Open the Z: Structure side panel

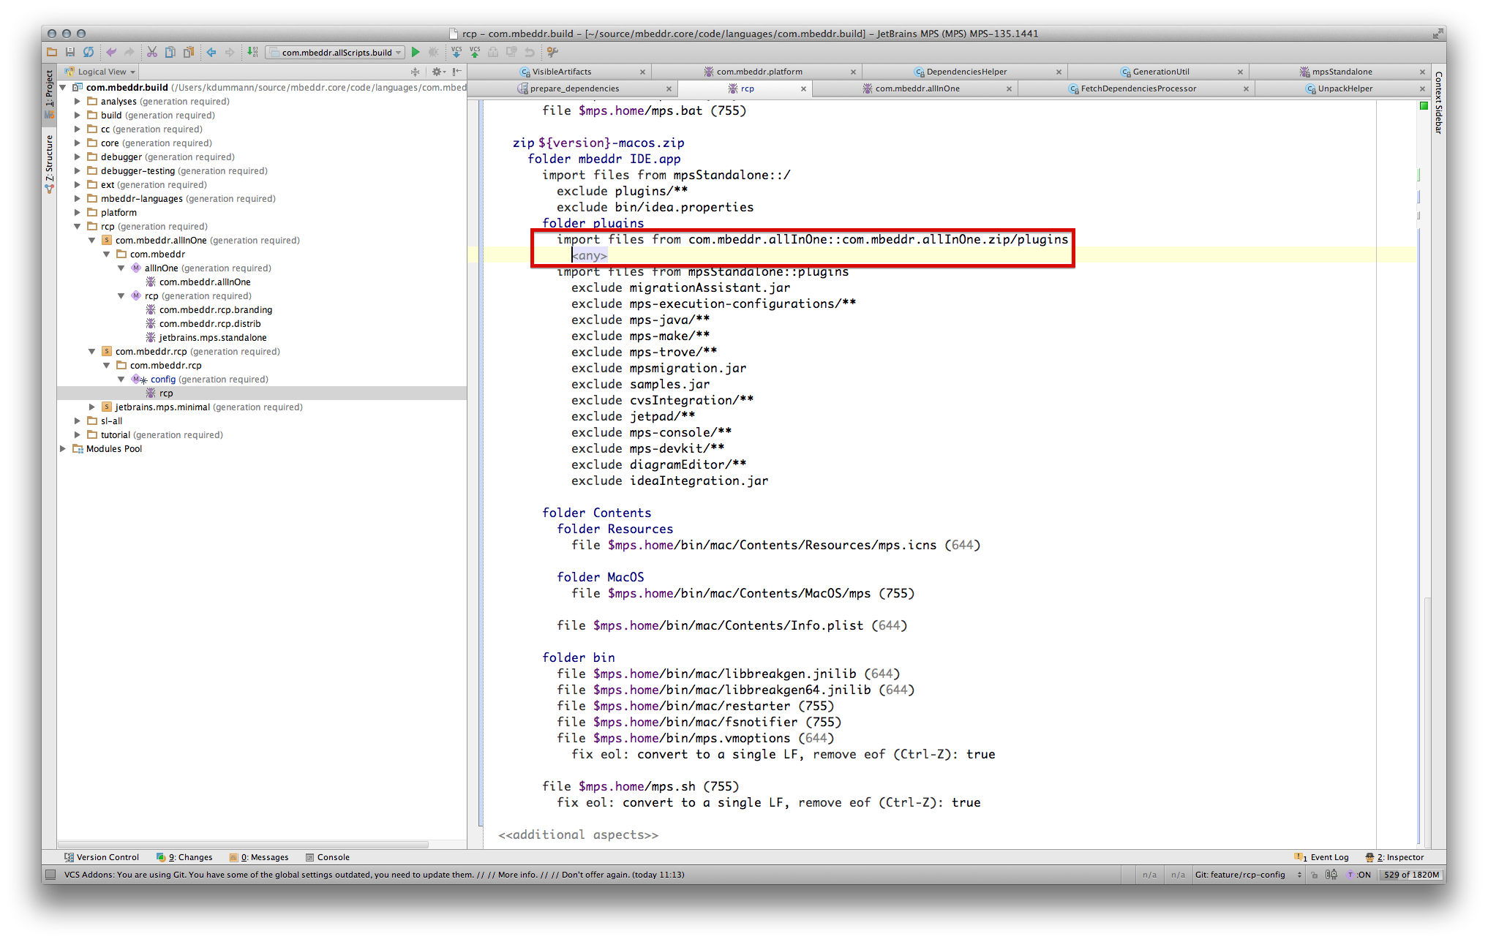coord(49,165)
